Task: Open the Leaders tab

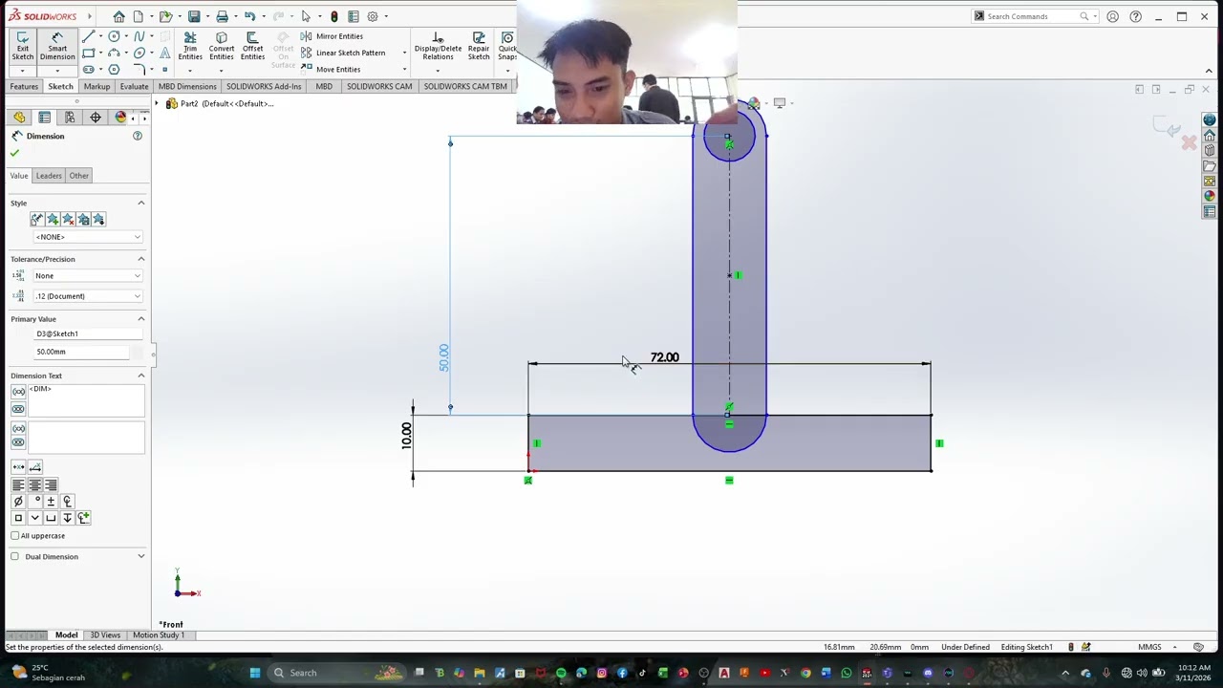Action: [x=49, y=176]
